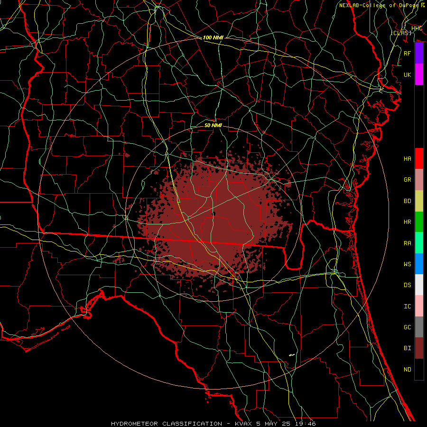Click the UK legend label

click(407, 74)
